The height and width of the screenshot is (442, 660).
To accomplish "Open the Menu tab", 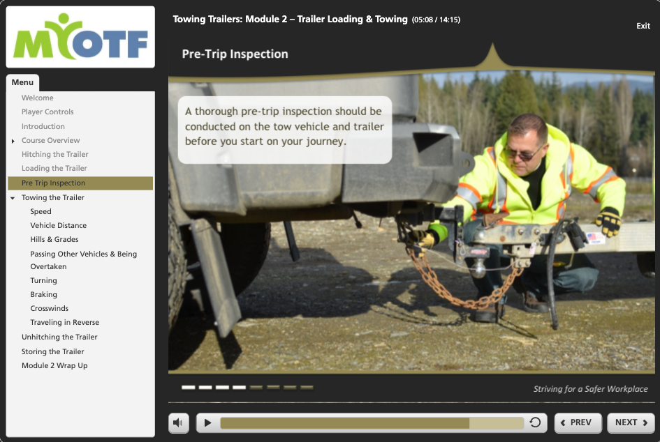I will tap(23, 82).
